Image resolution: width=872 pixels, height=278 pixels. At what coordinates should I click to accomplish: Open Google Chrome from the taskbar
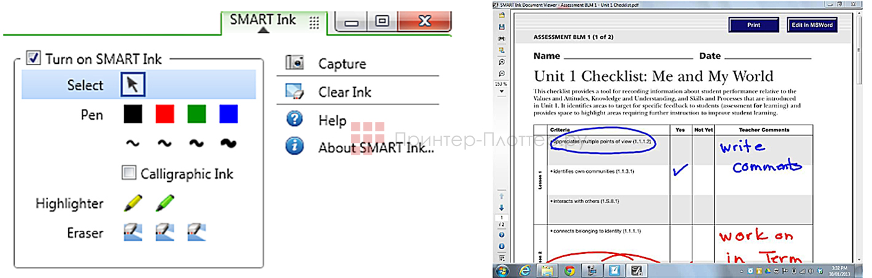(x=569, y=271)
